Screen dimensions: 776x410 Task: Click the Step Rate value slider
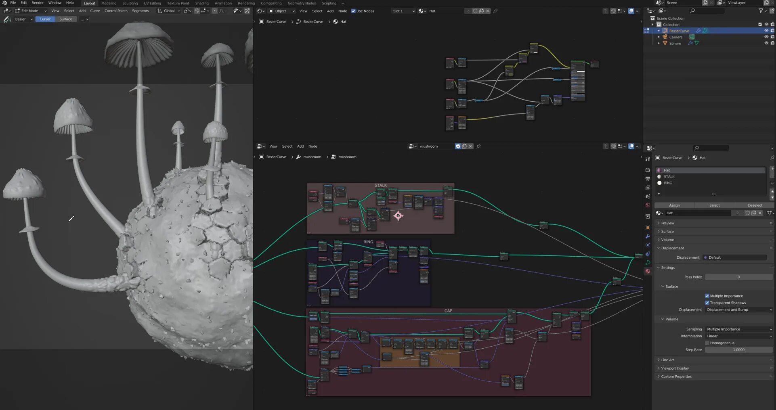coord(739,350)
